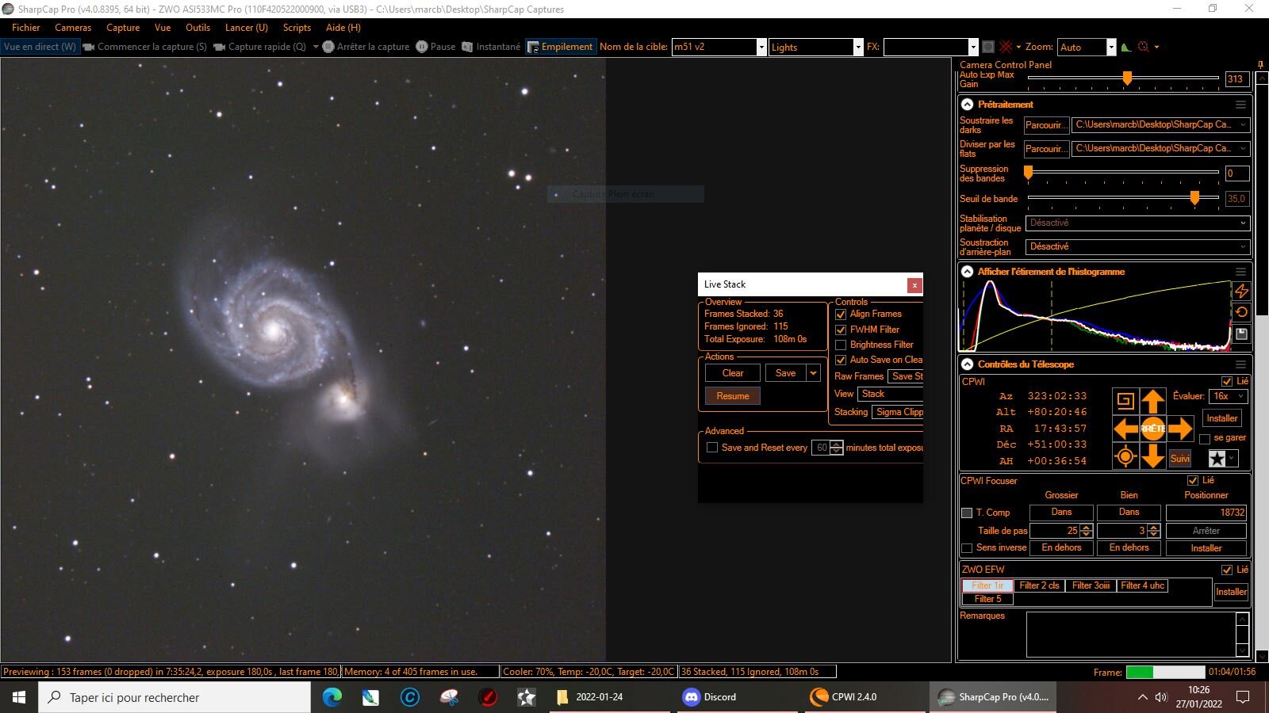
Task: Click the focus assistant magnifier icon
Action: point(1143,47)
